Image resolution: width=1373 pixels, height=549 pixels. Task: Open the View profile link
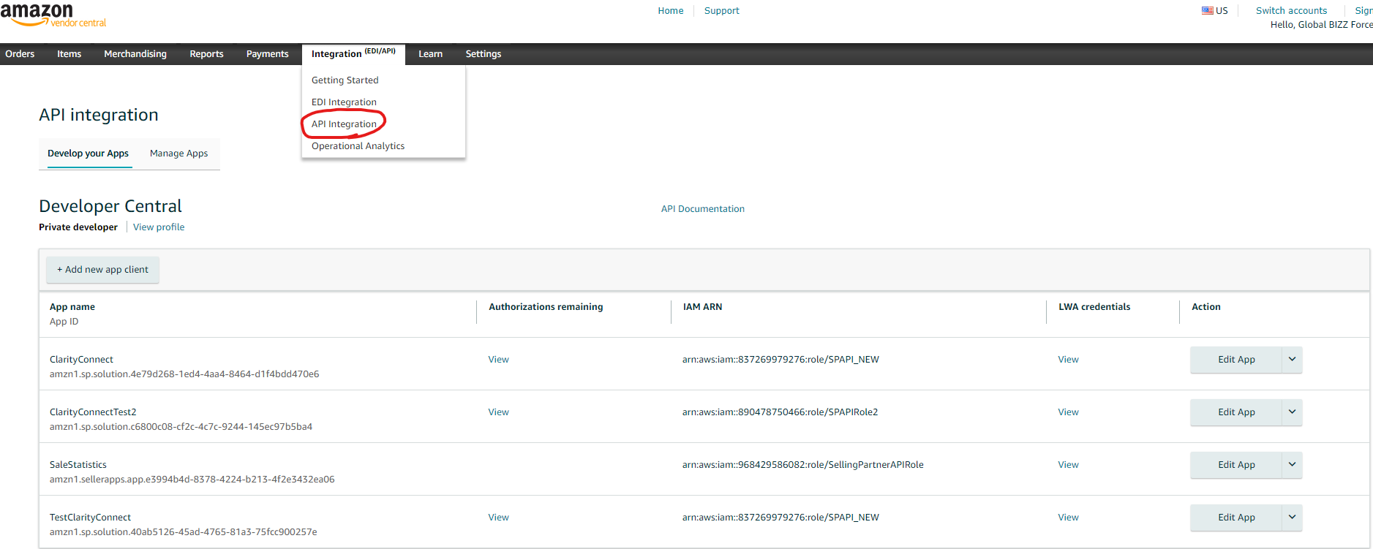(159, 227)
